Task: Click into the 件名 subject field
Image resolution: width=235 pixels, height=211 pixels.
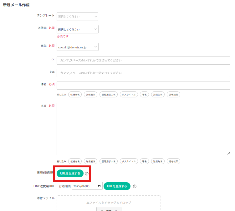Action: tap(143, 85)
